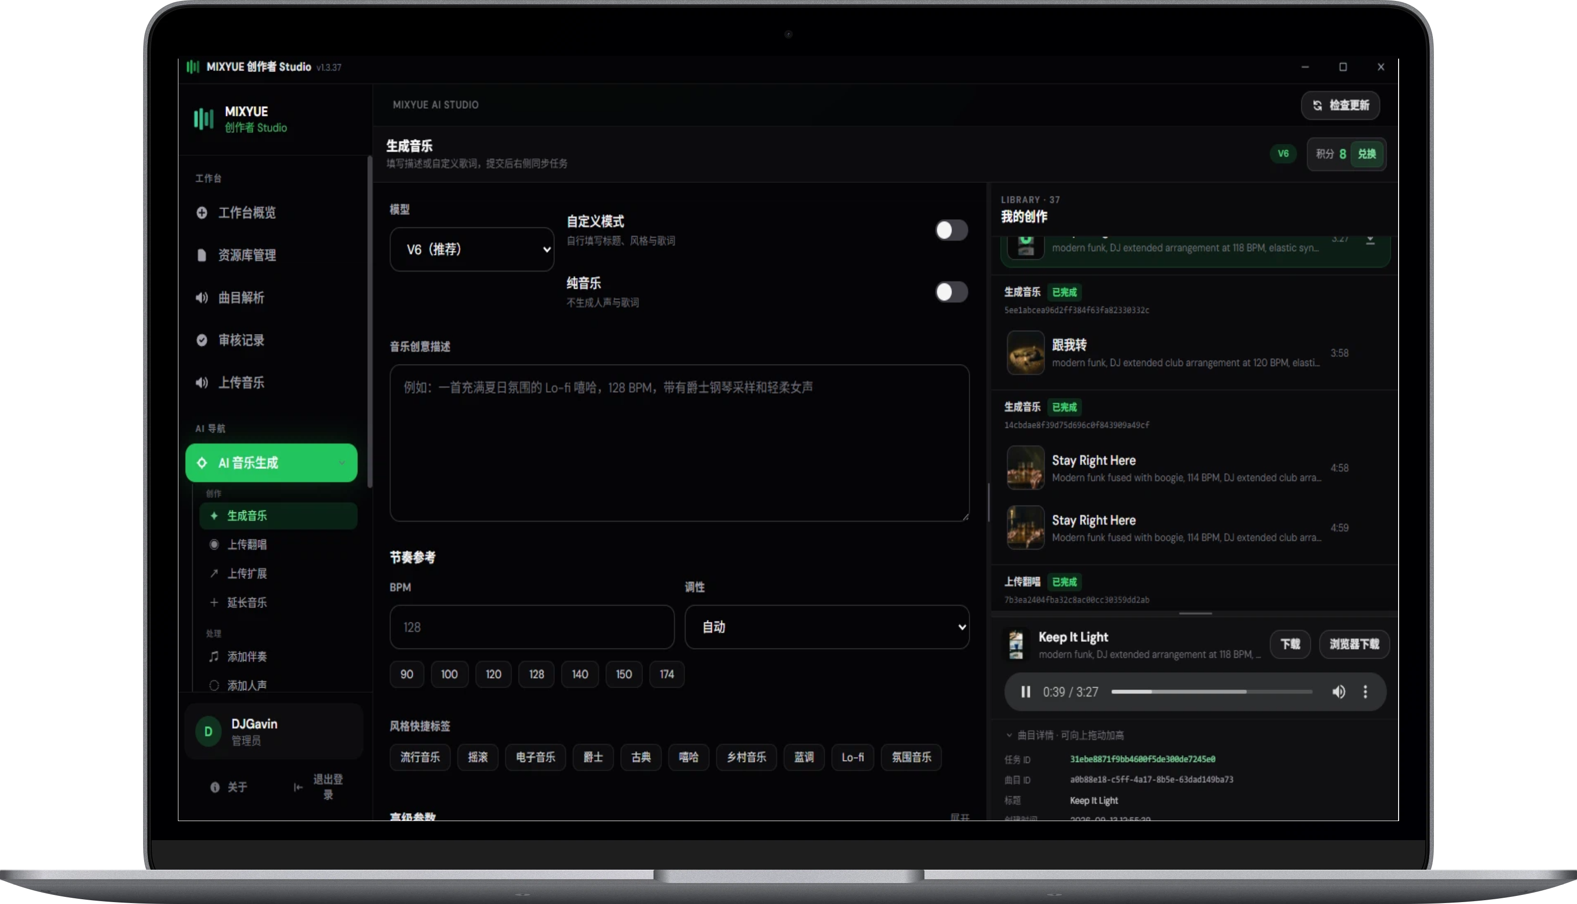Click 检查更新 refresh button
Image resolution: width=1577 pixels, height=904 pixels.
pos(1340,105)
